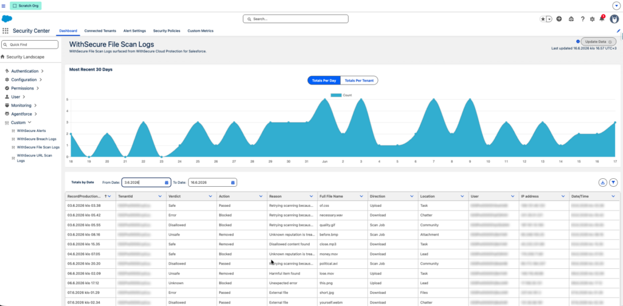This screenshot has height=306, width=623.
Task: Click the download icon above the table
Action: point(603,183)
